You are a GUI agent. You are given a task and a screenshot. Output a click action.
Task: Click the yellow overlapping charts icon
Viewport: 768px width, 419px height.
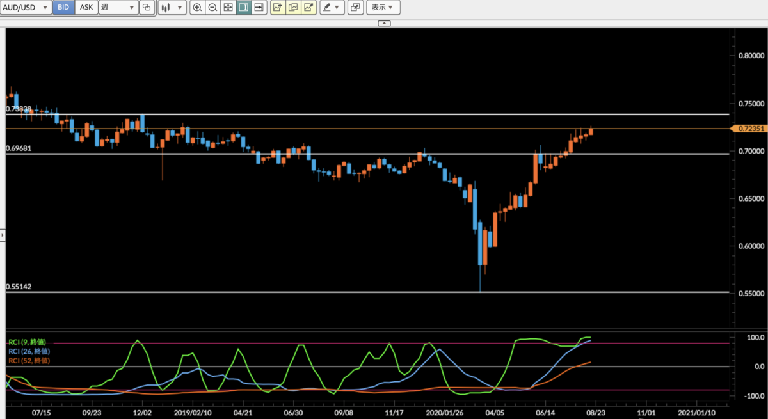click(293, 8)
